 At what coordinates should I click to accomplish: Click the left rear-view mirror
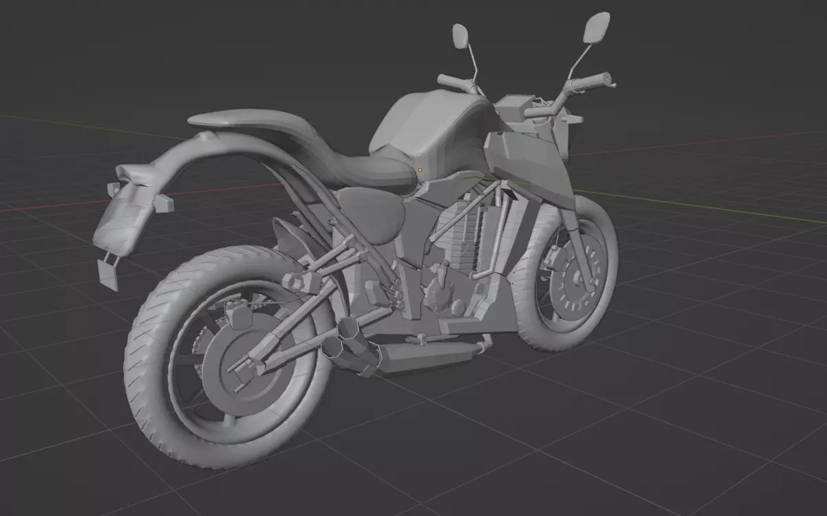point(460,36)
